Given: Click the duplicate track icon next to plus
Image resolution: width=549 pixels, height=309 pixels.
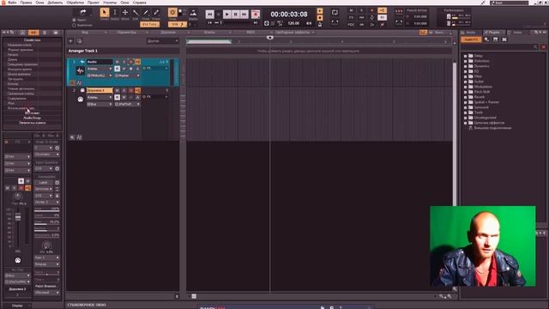Looking at the screenshot, I should click(80, 41).
